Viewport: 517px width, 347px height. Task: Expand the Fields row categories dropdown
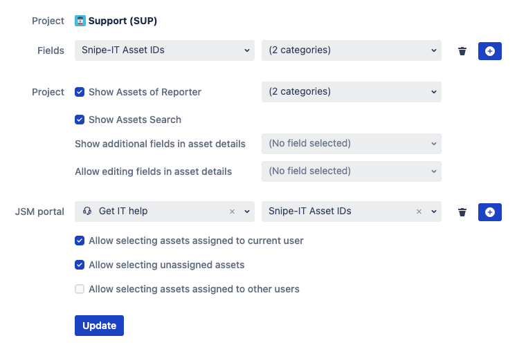tap(351, 50)
